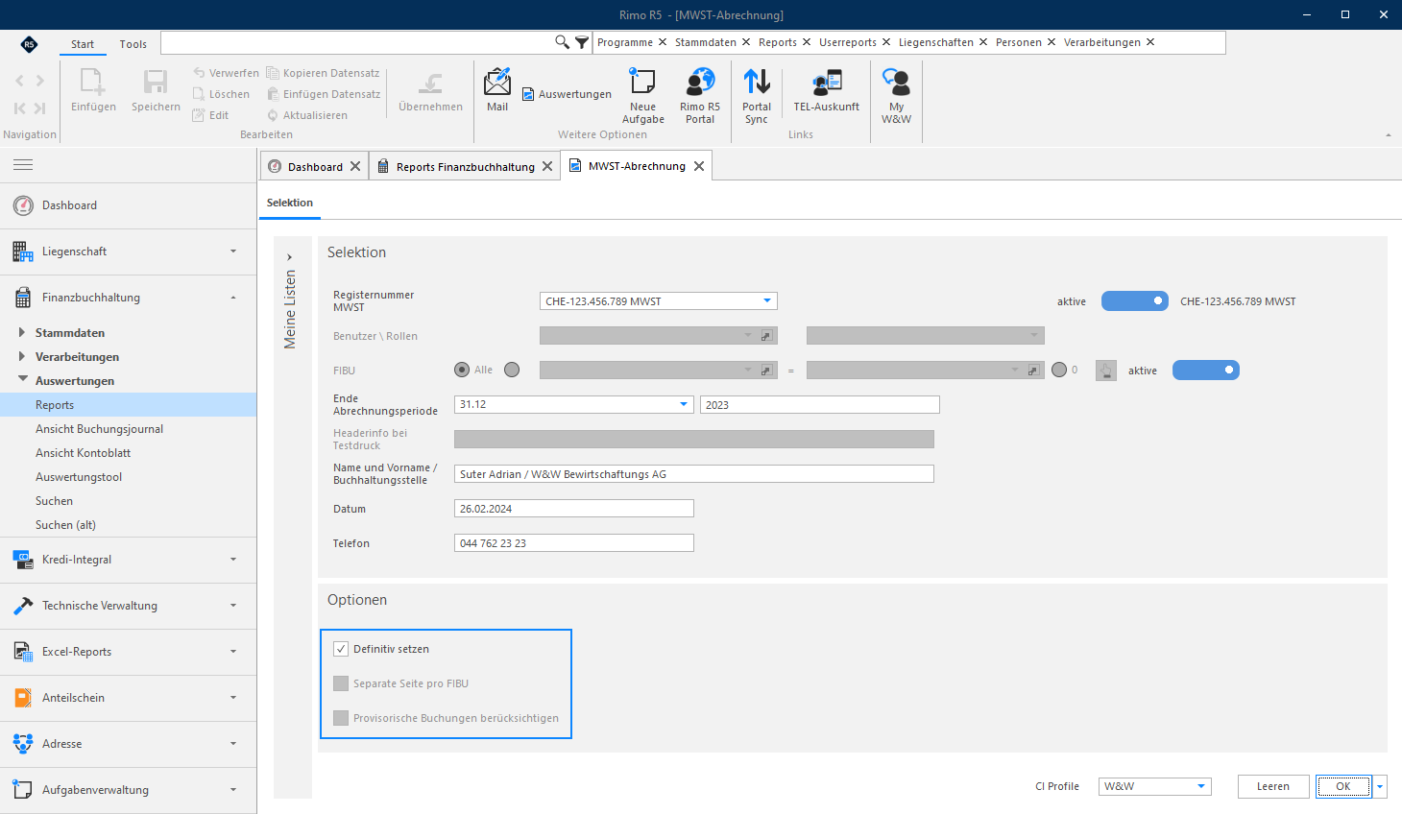Viewport: 1402px width, 814px height.
Task: Open the Registernummer MWST dropdown
Action: coord(767,301)
